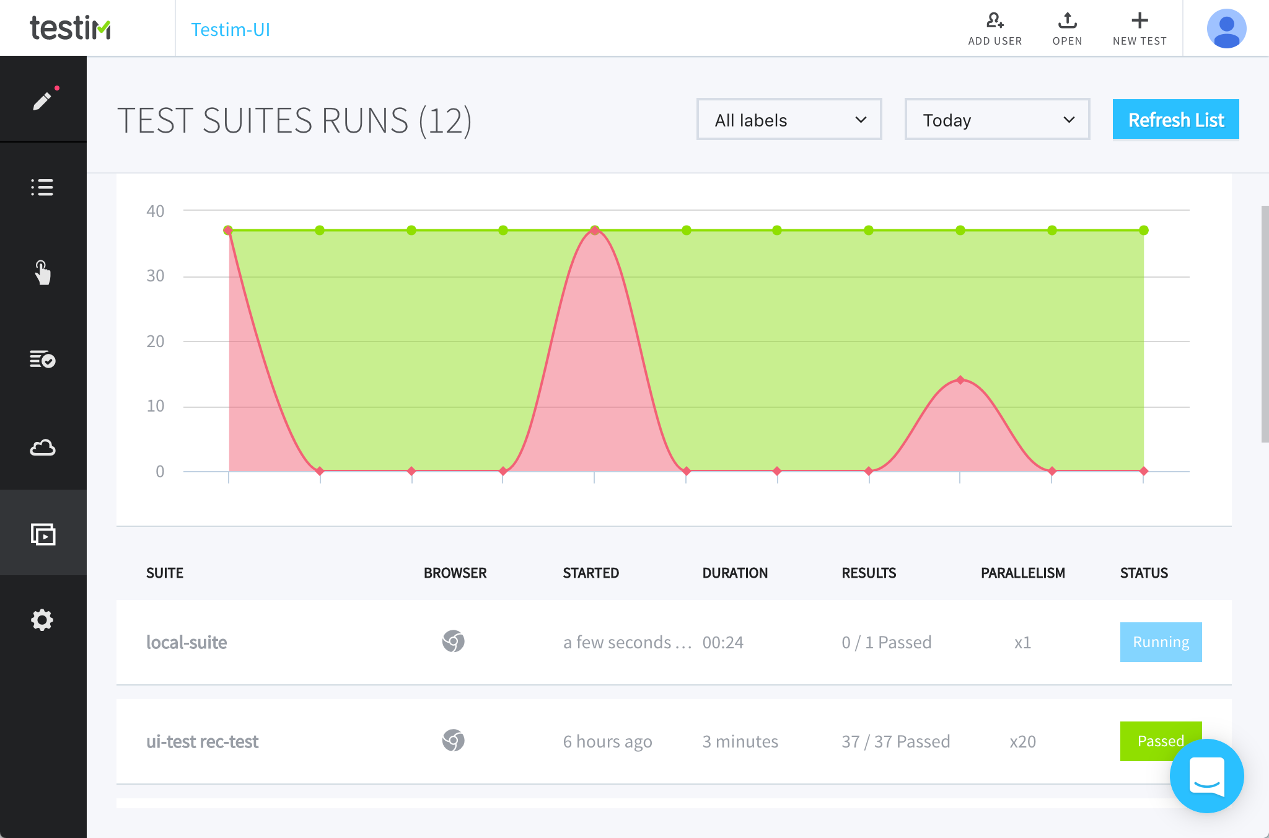Select the suite runs play icon

pos(43,534)
